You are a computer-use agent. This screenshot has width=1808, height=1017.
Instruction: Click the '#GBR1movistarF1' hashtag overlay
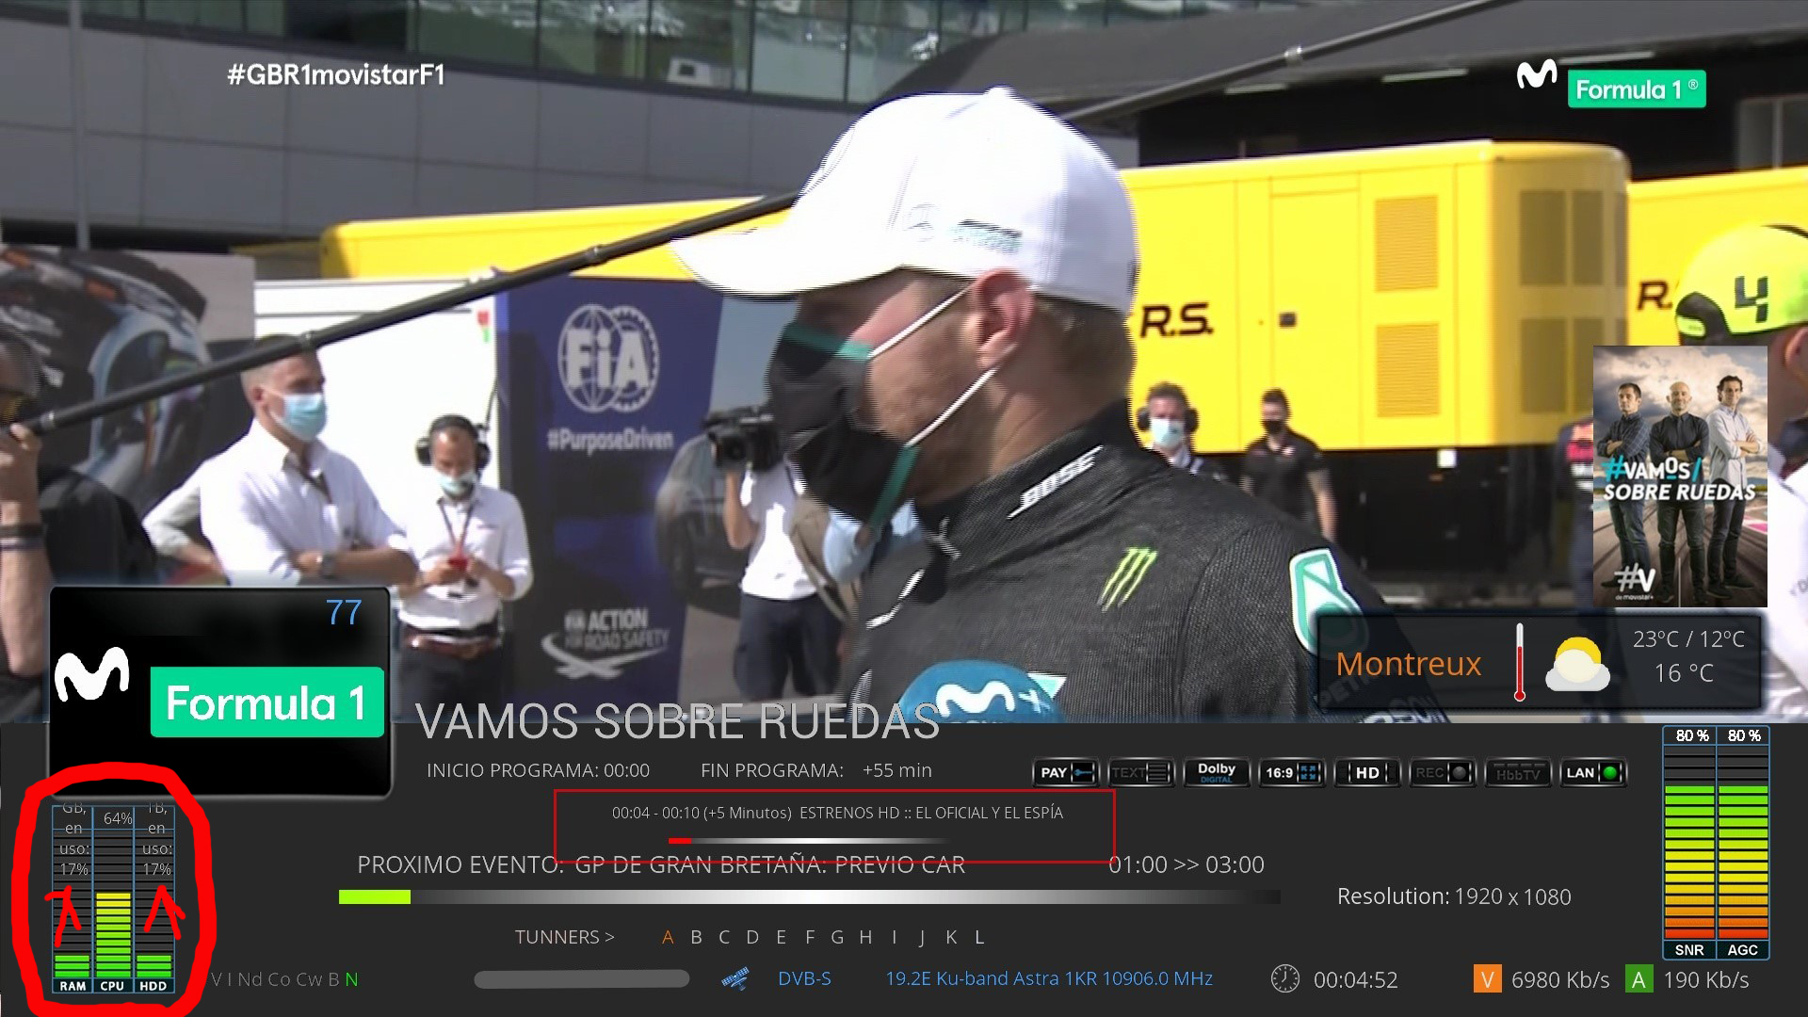tap(336, 75)
